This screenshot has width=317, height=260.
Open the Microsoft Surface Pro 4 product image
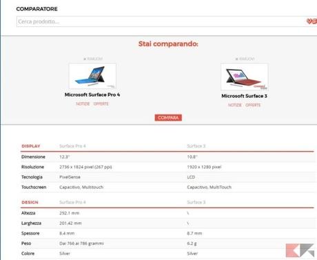(92, 76)
